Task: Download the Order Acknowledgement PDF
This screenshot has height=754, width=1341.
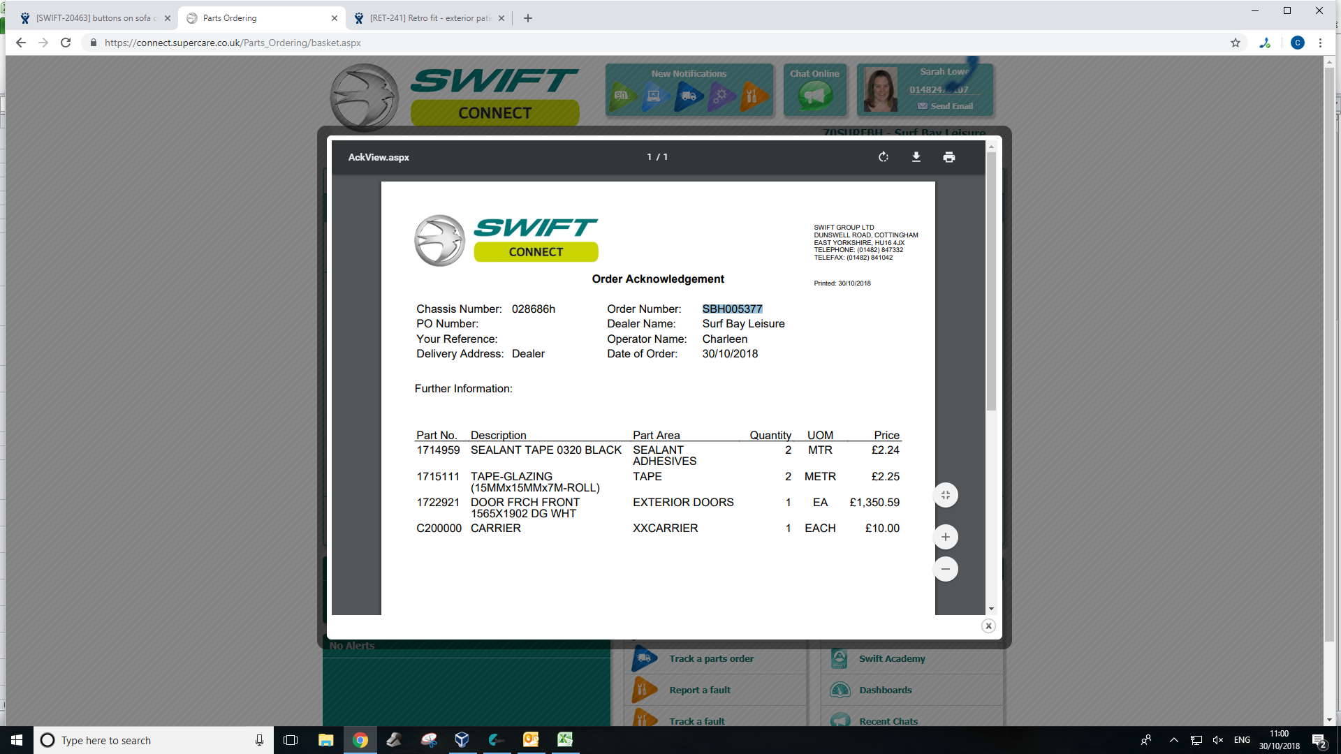Action: tap(916, 157)
